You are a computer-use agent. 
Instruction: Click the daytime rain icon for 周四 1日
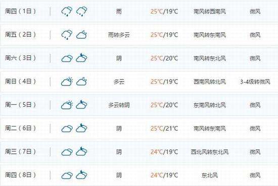(x=67, y=12)
